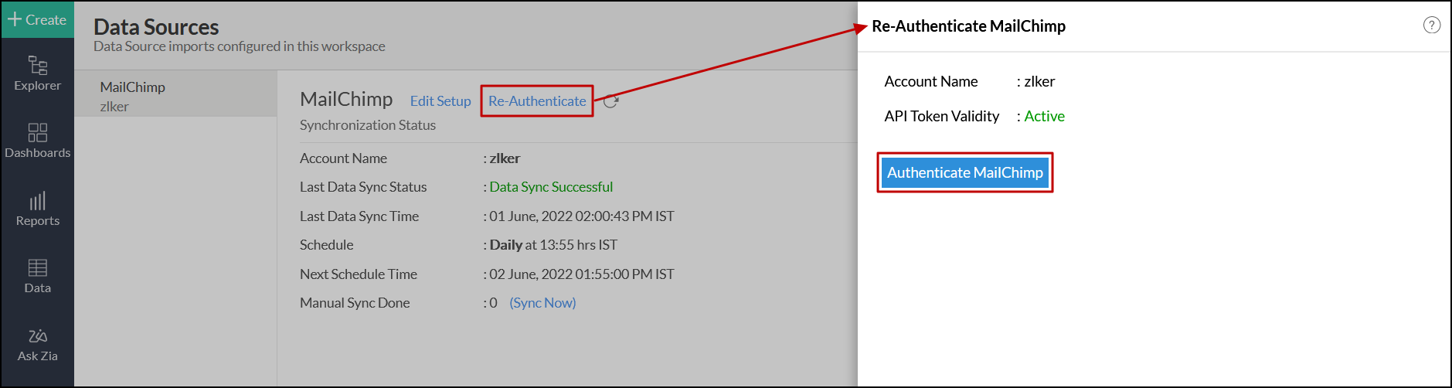Click the Sync Now link
Viewport: 1452px width, 388px height.
point(542,303)
